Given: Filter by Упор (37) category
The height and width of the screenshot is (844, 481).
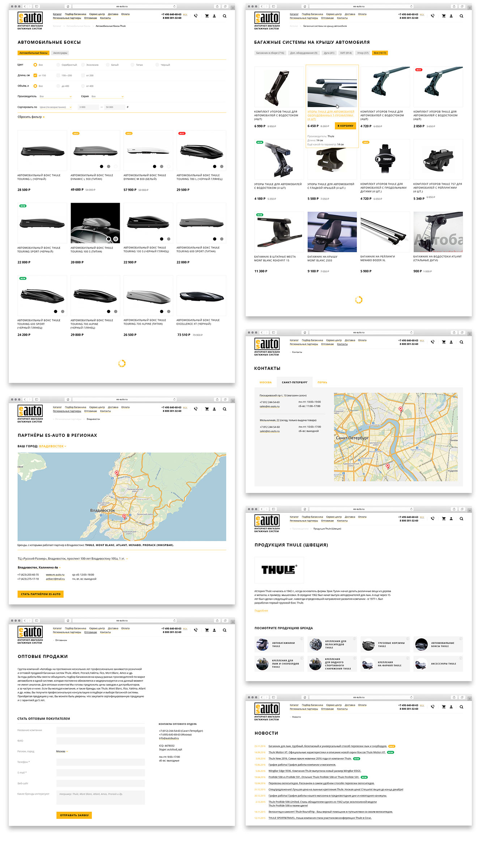Looking at the screenshot, I should (x=363, y=53).
